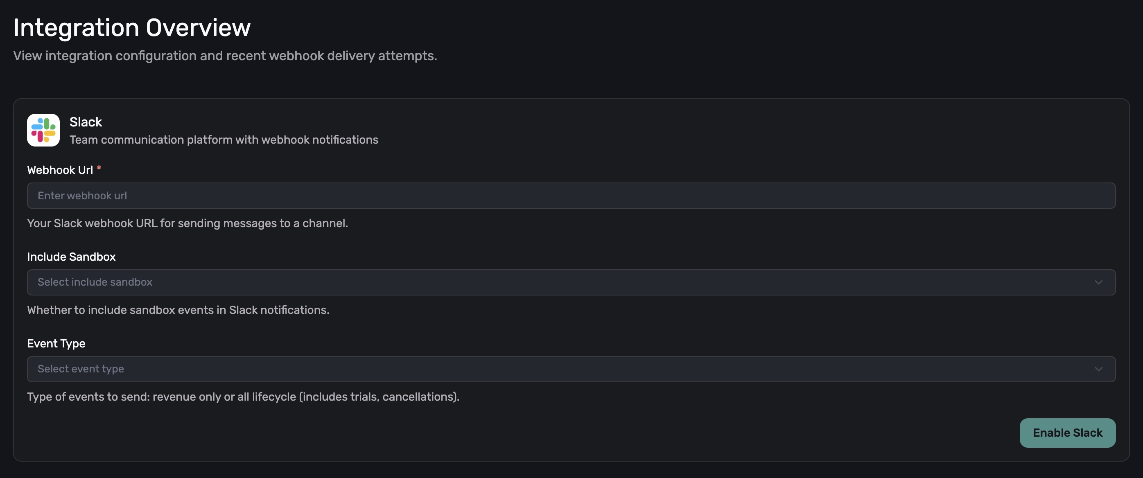Open the Event Type dropdown
Image resolution: width=1143 pixels, height=478 pixels.
571,369
